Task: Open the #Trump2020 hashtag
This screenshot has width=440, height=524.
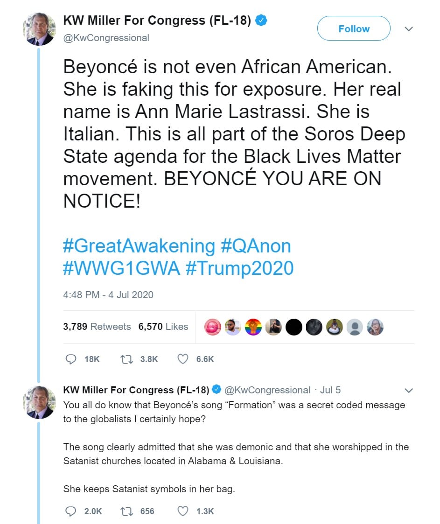Action: [x=239, y=268]
